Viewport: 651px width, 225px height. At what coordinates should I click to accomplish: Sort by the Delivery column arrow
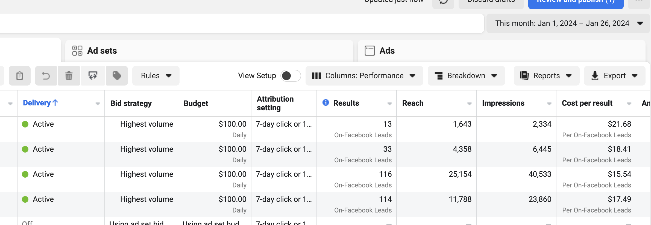[55, 103]
